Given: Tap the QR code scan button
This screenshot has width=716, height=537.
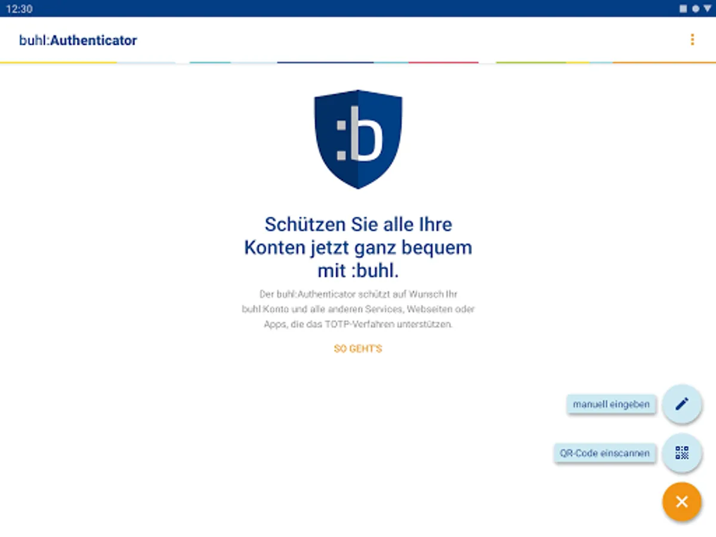Looking at the screenshot, I should pyautogui.click(x=682, y=453).
